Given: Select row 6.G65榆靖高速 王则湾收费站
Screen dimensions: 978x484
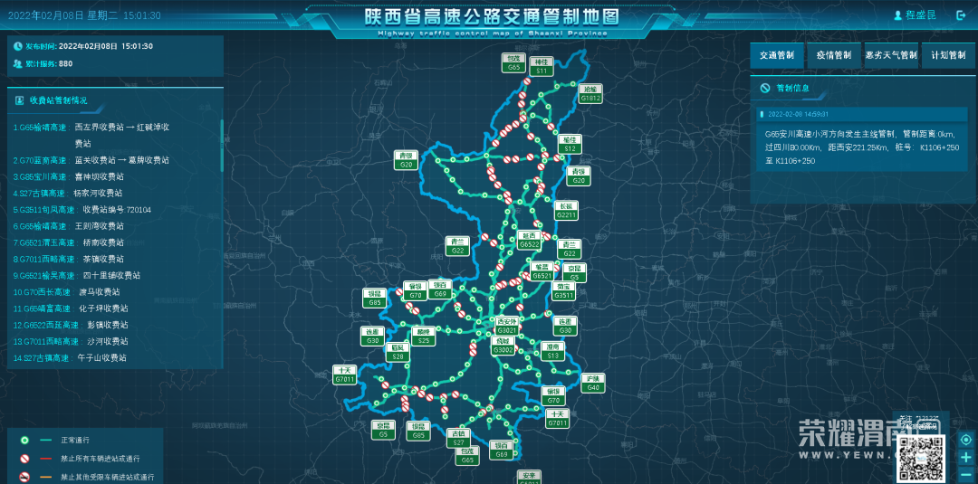Looking at the screenshot, I should click(69, 226).
